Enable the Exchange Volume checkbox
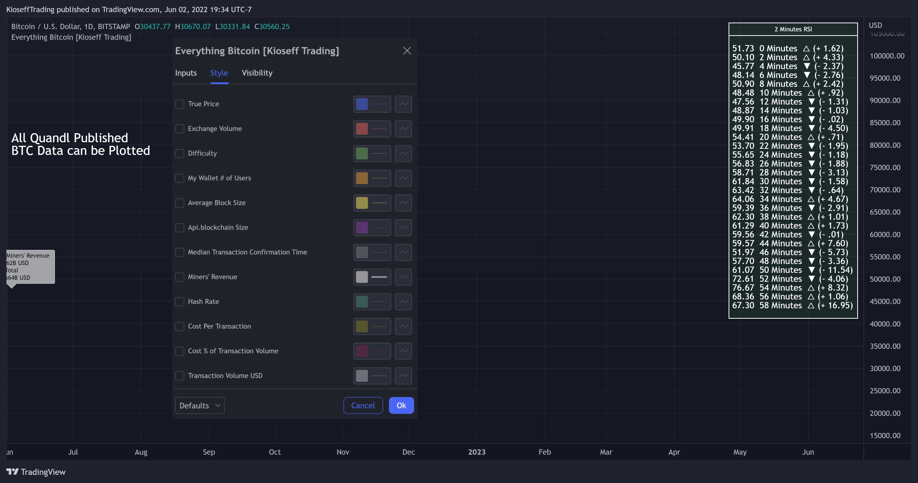918x483 pixels. [x=180, y=129]
